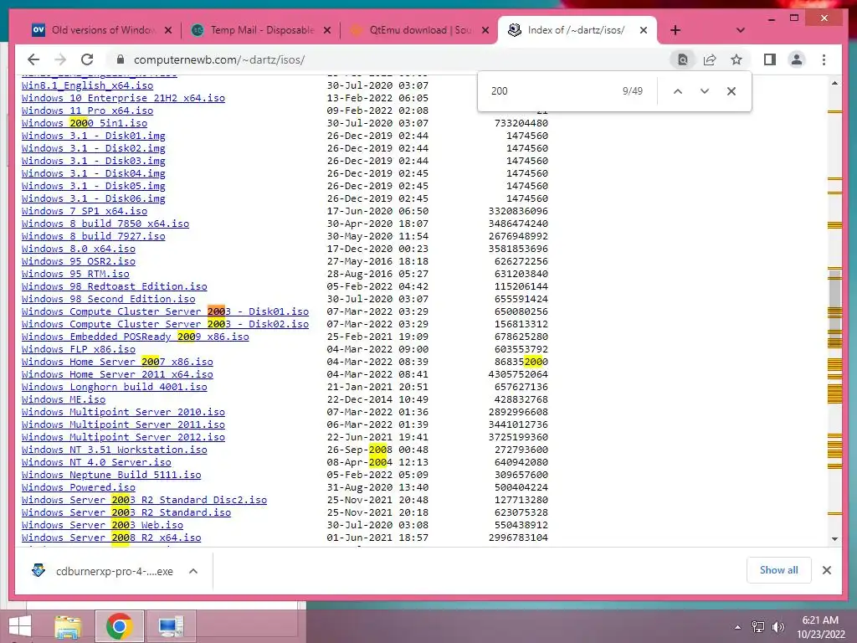Open Windows NT 3.51 Workstation.iso link

coord(114,450)
